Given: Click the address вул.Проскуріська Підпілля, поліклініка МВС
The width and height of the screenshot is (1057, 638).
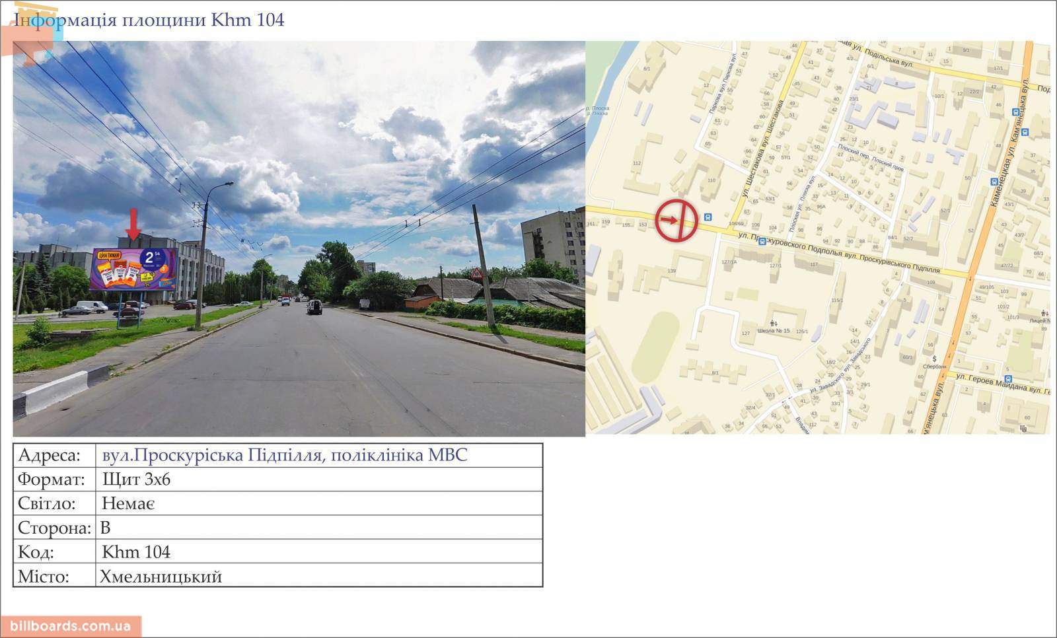Looking at the screenshot, I should pos(285,455).
